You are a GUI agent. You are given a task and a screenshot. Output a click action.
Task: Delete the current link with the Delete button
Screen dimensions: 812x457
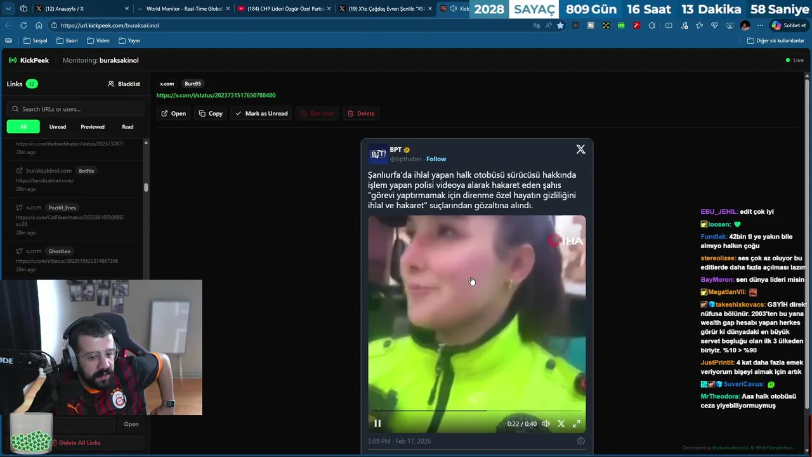[361, 114]
